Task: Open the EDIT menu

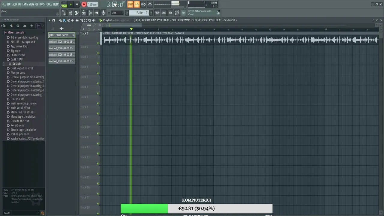Action: (9, 4)
